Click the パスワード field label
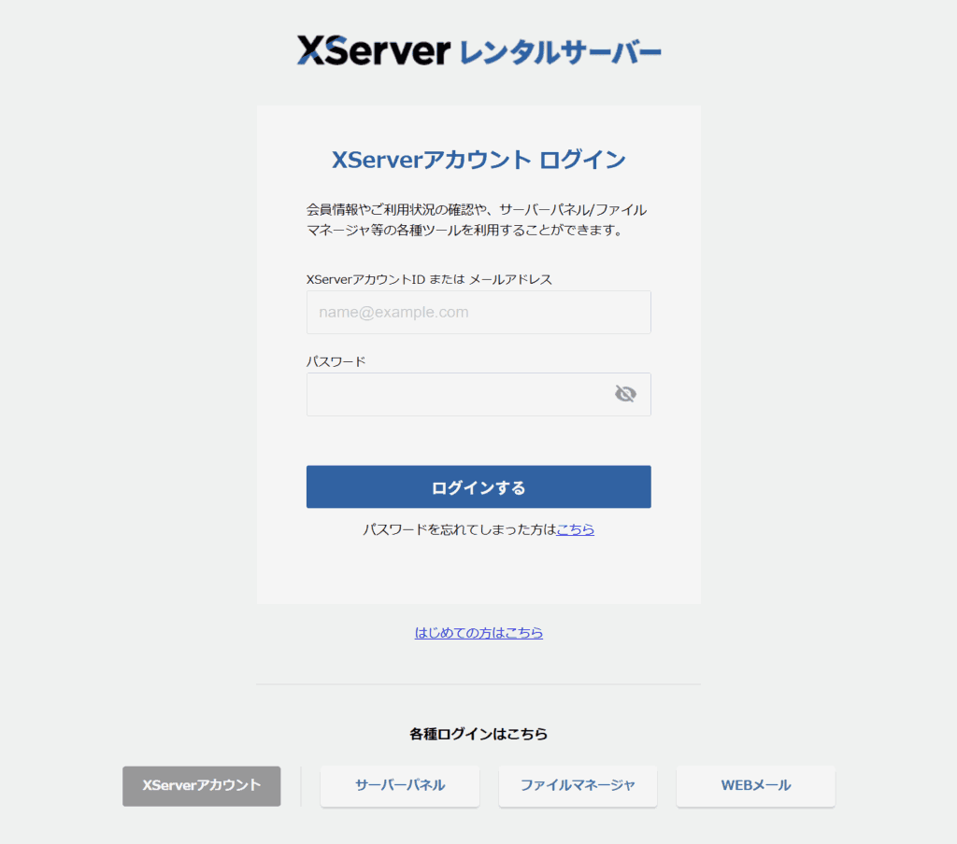This screenshot has width=957, height=844. [x=336, y=361]
